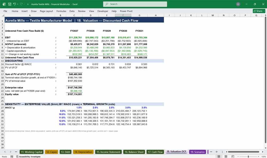Click the user account avatar
This screenshot has height=158, width=267.
(x=238, y=4)
